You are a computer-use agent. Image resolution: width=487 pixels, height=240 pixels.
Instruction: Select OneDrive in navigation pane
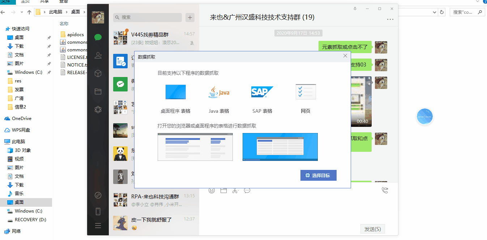coord(21,119)
